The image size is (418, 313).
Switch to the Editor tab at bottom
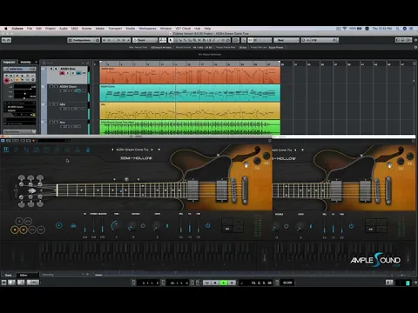[24, 275]
